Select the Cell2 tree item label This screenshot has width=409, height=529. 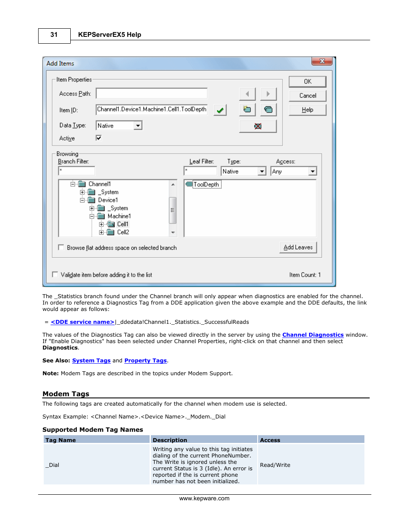pos(123,232)
